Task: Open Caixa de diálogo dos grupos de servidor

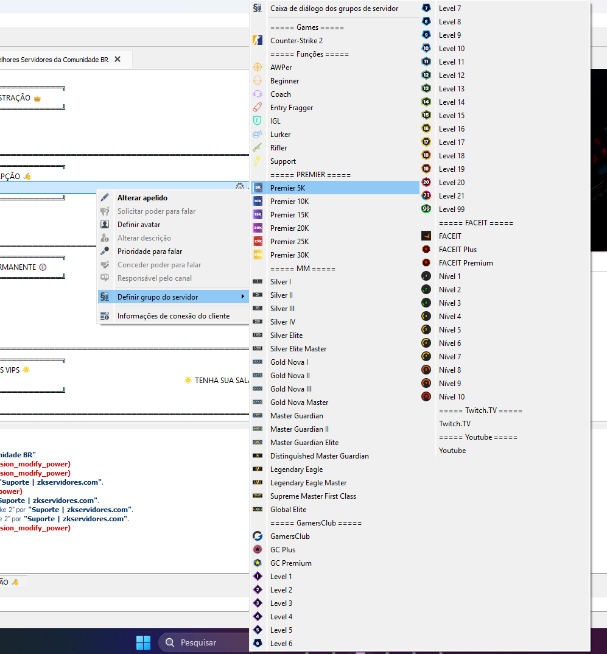Action: (334, 9)
